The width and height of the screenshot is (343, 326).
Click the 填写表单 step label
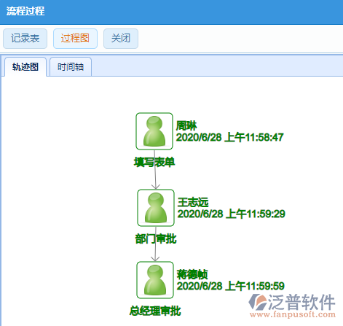(154, 162)
